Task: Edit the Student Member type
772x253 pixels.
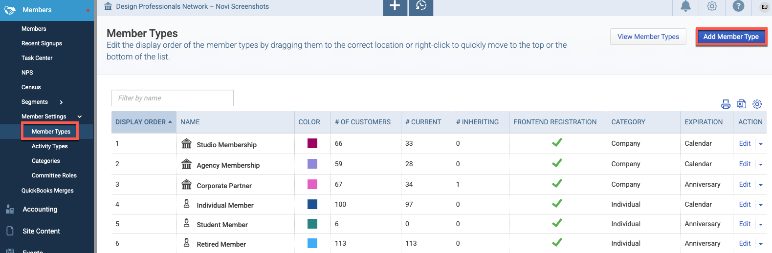Action: (x=745, y=224)
